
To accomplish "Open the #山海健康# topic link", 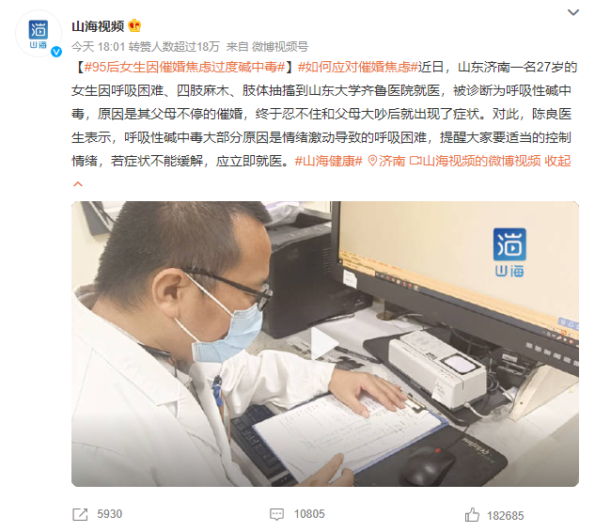I will pyautogui.click(x=329, y=161).
